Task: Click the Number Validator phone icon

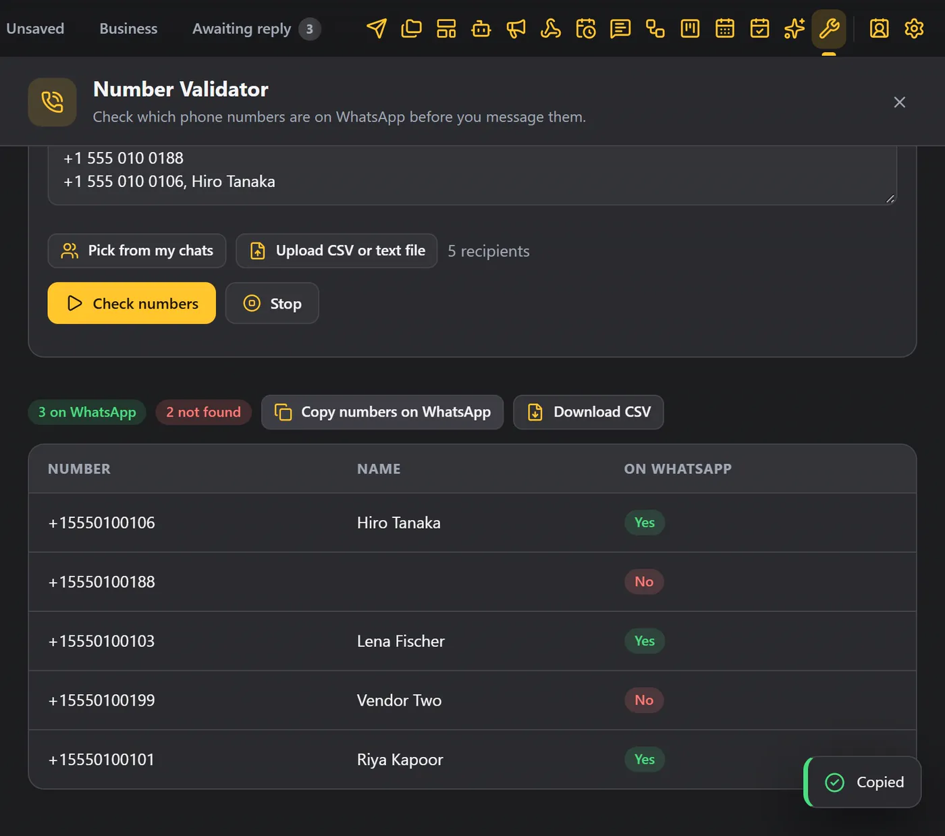Action: point(52,102)
